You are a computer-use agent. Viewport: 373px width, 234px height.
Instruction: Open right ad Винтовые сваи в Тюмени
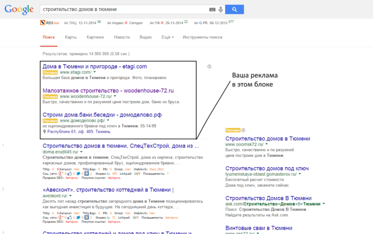[259, 228]
